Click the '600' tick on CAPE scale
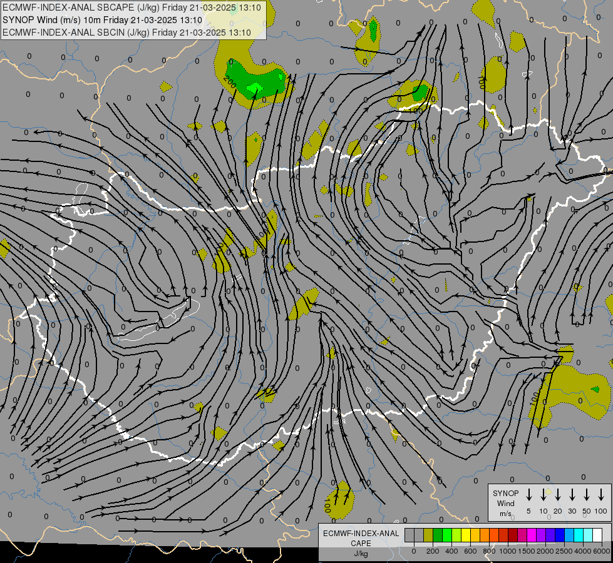The image size is (613, 563). (x=470, y=551)
